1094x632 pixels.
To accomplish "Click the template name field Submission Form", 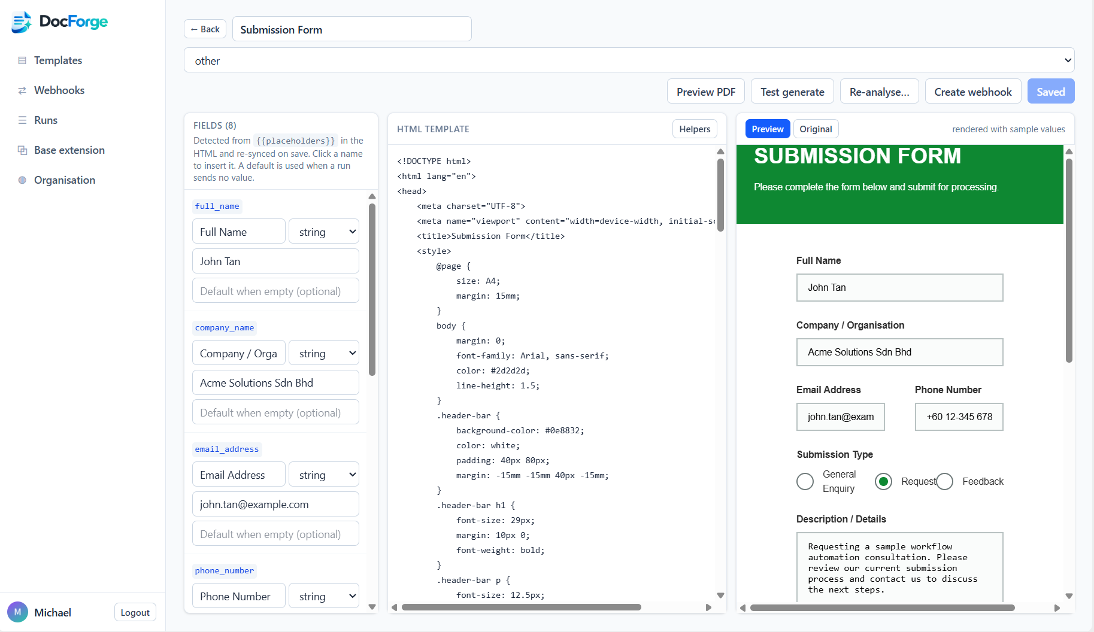I will [351, 29].
